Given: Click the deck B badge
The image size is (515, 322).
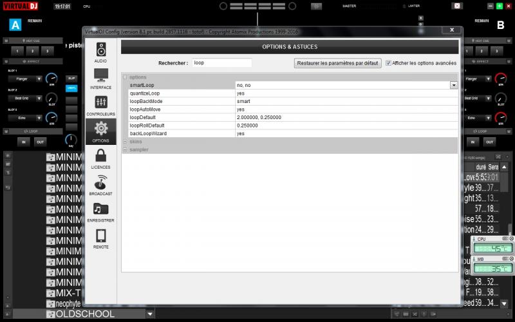Looking at the screenshot, I should coord(501,25).
